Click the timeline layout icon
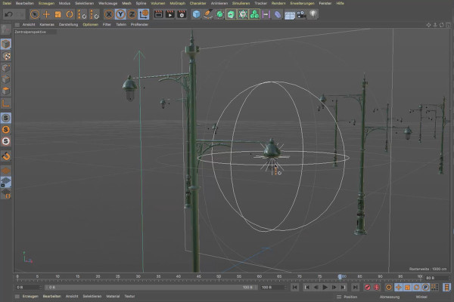 pyautogui.click(x=447, y=287)
